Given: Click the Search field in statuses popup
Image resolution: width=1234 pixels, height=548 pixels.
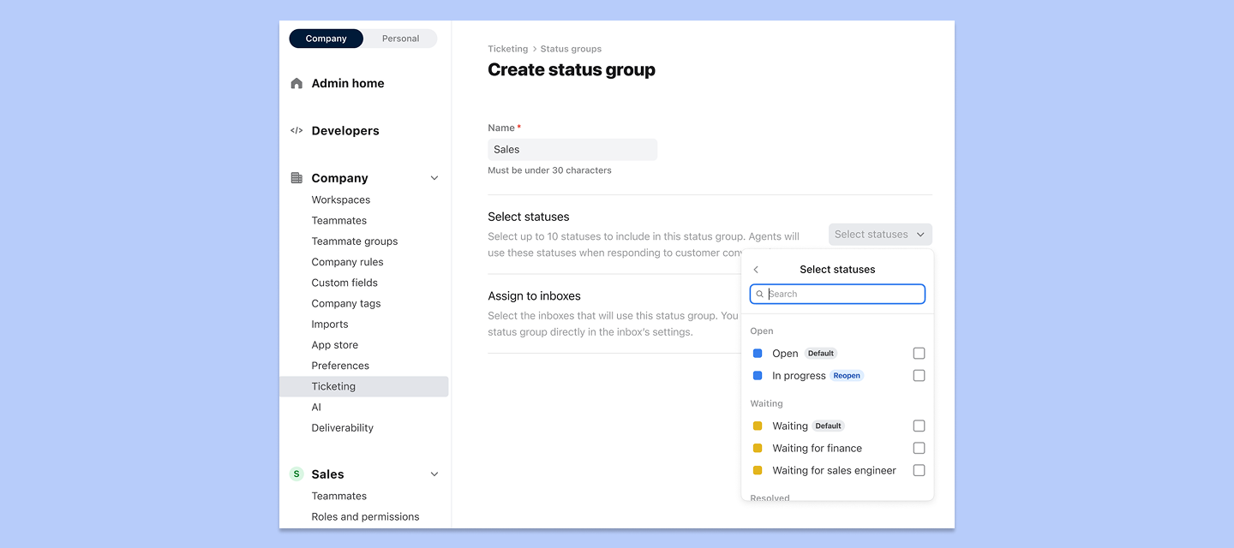Looking at the screenshot, I should tap(837, 295).
